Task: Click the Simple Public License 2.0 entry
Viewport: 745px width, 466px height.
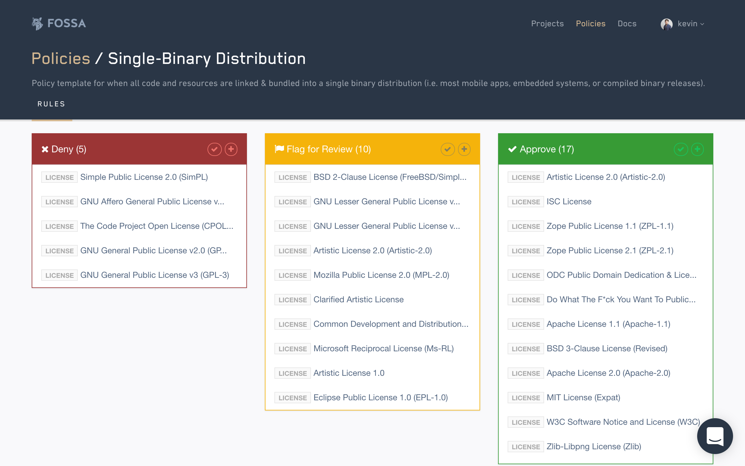Action: click(x=144, y=177)
